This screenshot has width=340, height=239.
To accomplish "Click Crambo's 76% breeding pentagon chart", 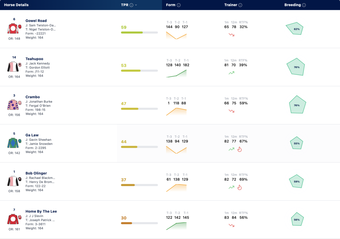I will pyautogui.click(x=297, y=105).
